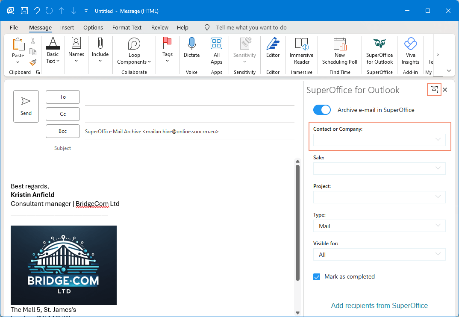Open the Basic Text options
This screenshot has height=317, width=459.
click(53, 50)
